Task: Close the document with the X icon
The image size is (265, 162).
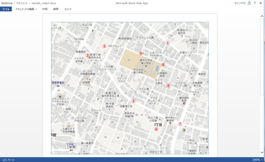Action: click(260, 3)
